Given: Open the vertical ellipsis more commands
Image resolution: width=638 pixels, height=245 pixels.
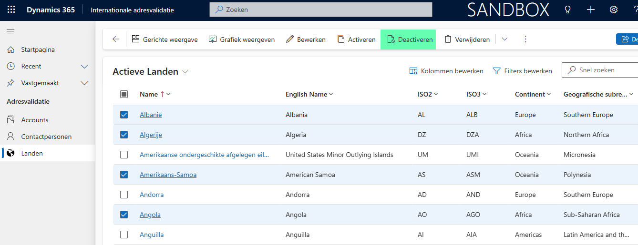Looking at the screenshot, I should tap(525, 39).
